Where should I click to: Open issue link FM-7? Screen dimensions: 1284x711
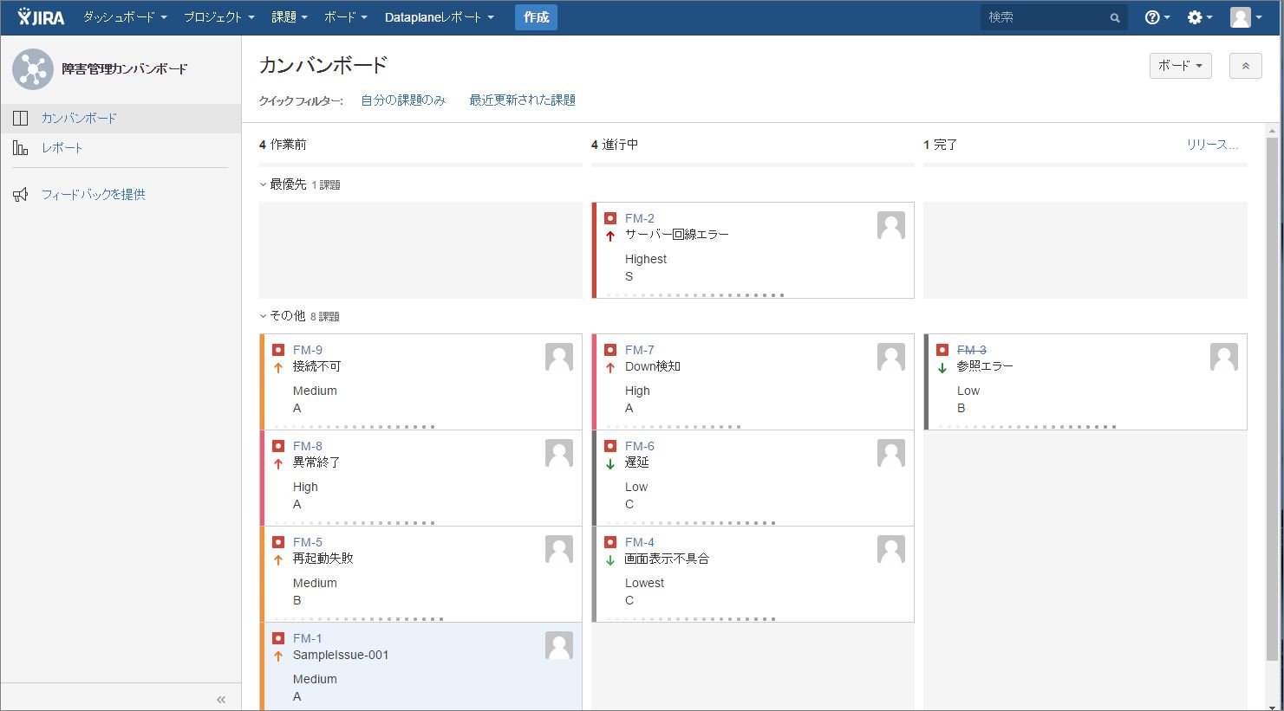point(640,350)
